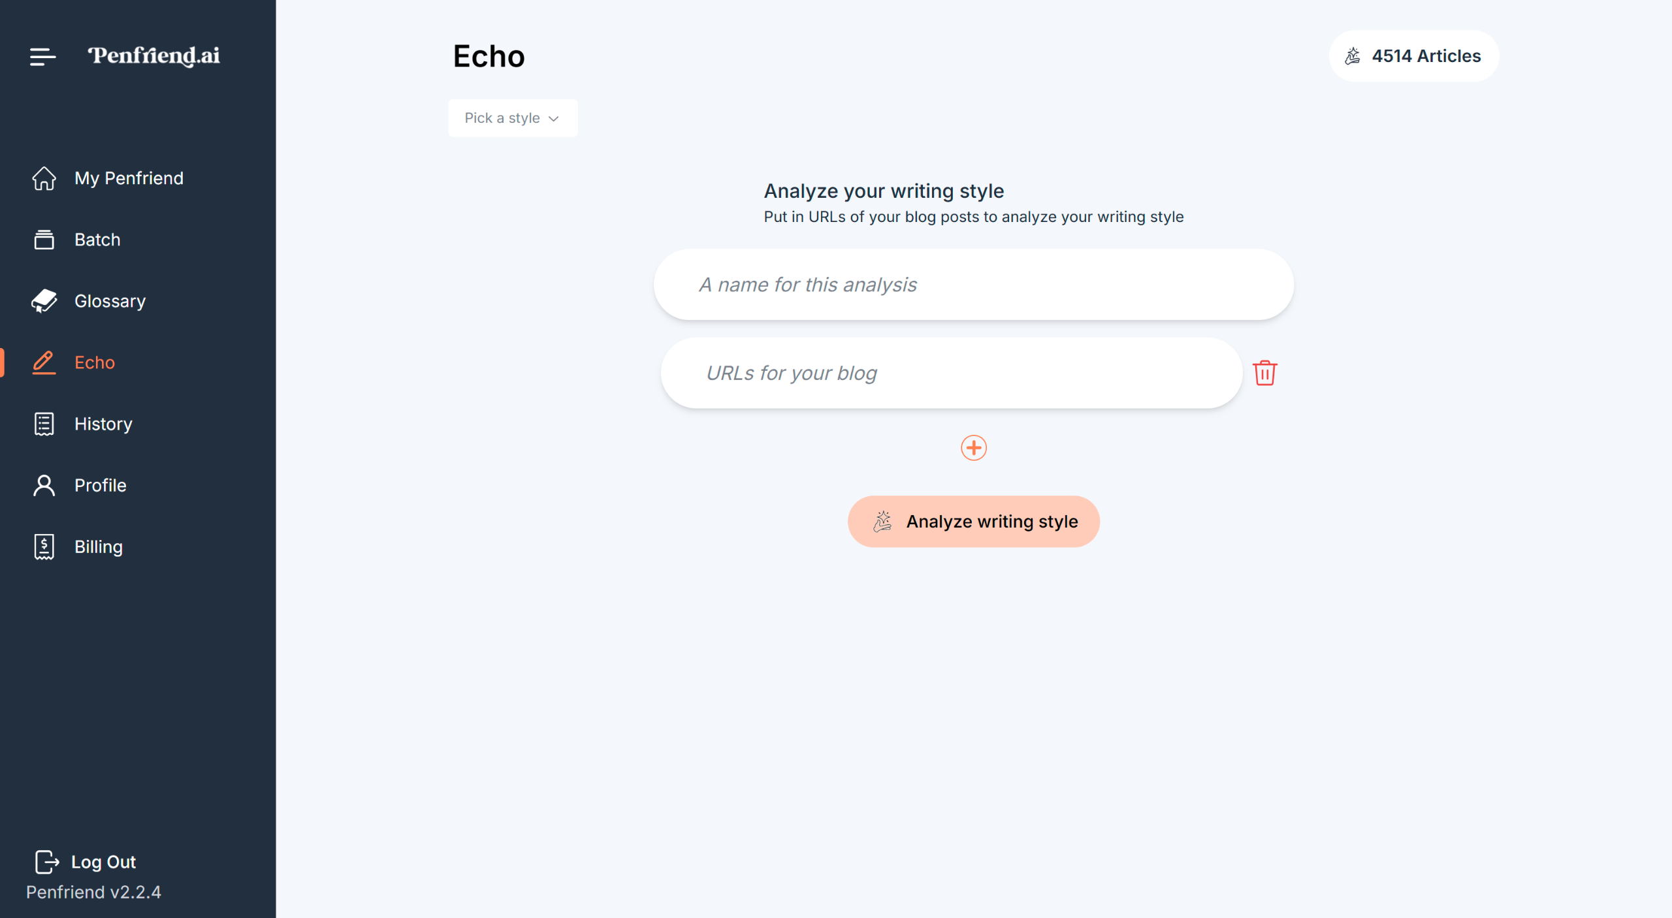Collapse the sidebar with the hamburger icon
The height and width of the screenshot is (918, 1672).
[42, 57]
